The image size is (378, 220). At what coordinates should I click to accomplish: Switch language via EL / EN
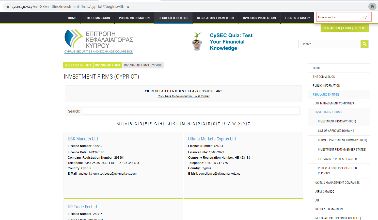coord(359,28)
